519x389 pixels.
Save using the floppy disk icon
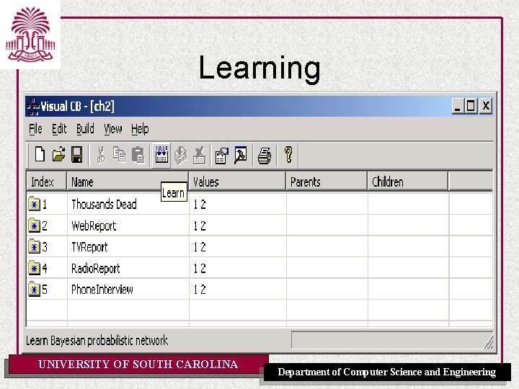[77, 154]
